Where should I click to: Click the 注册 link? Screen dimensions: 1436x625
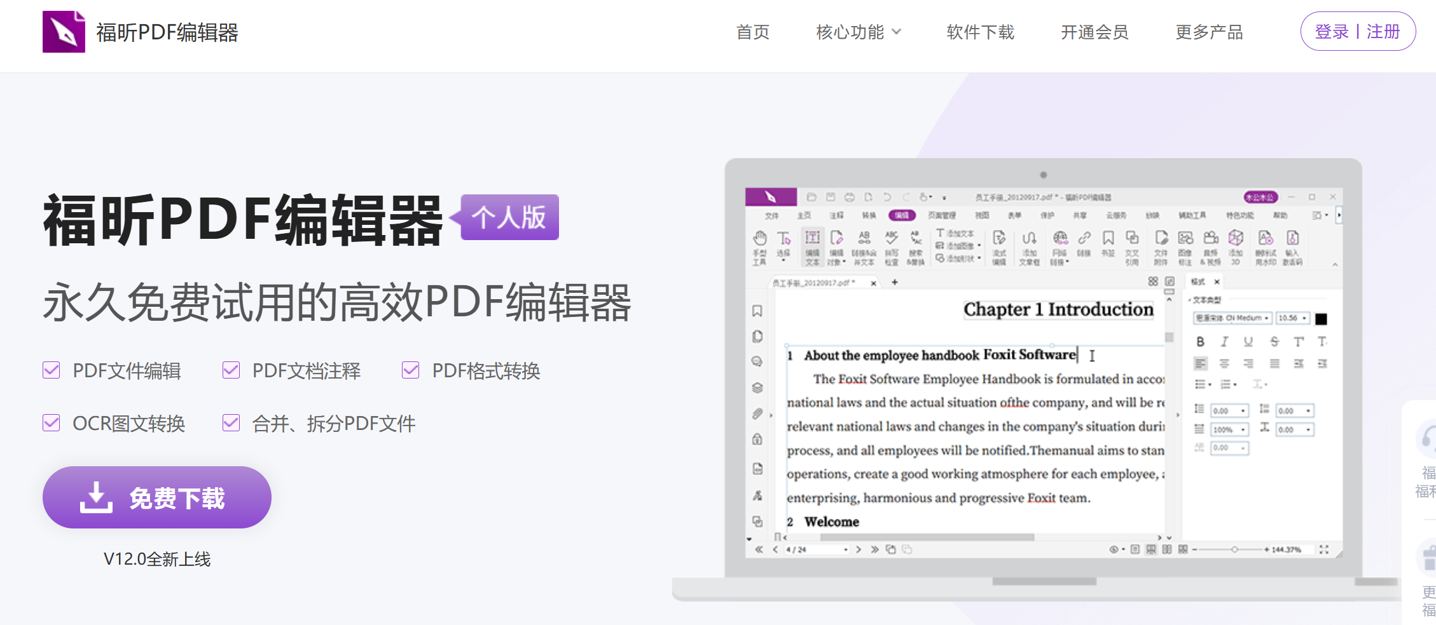pos(1383,31)
